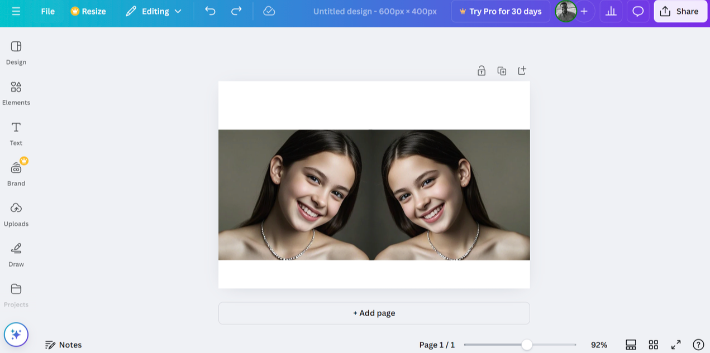
Task: Open the analytics chart icon
Action: [x=611, y=11]
